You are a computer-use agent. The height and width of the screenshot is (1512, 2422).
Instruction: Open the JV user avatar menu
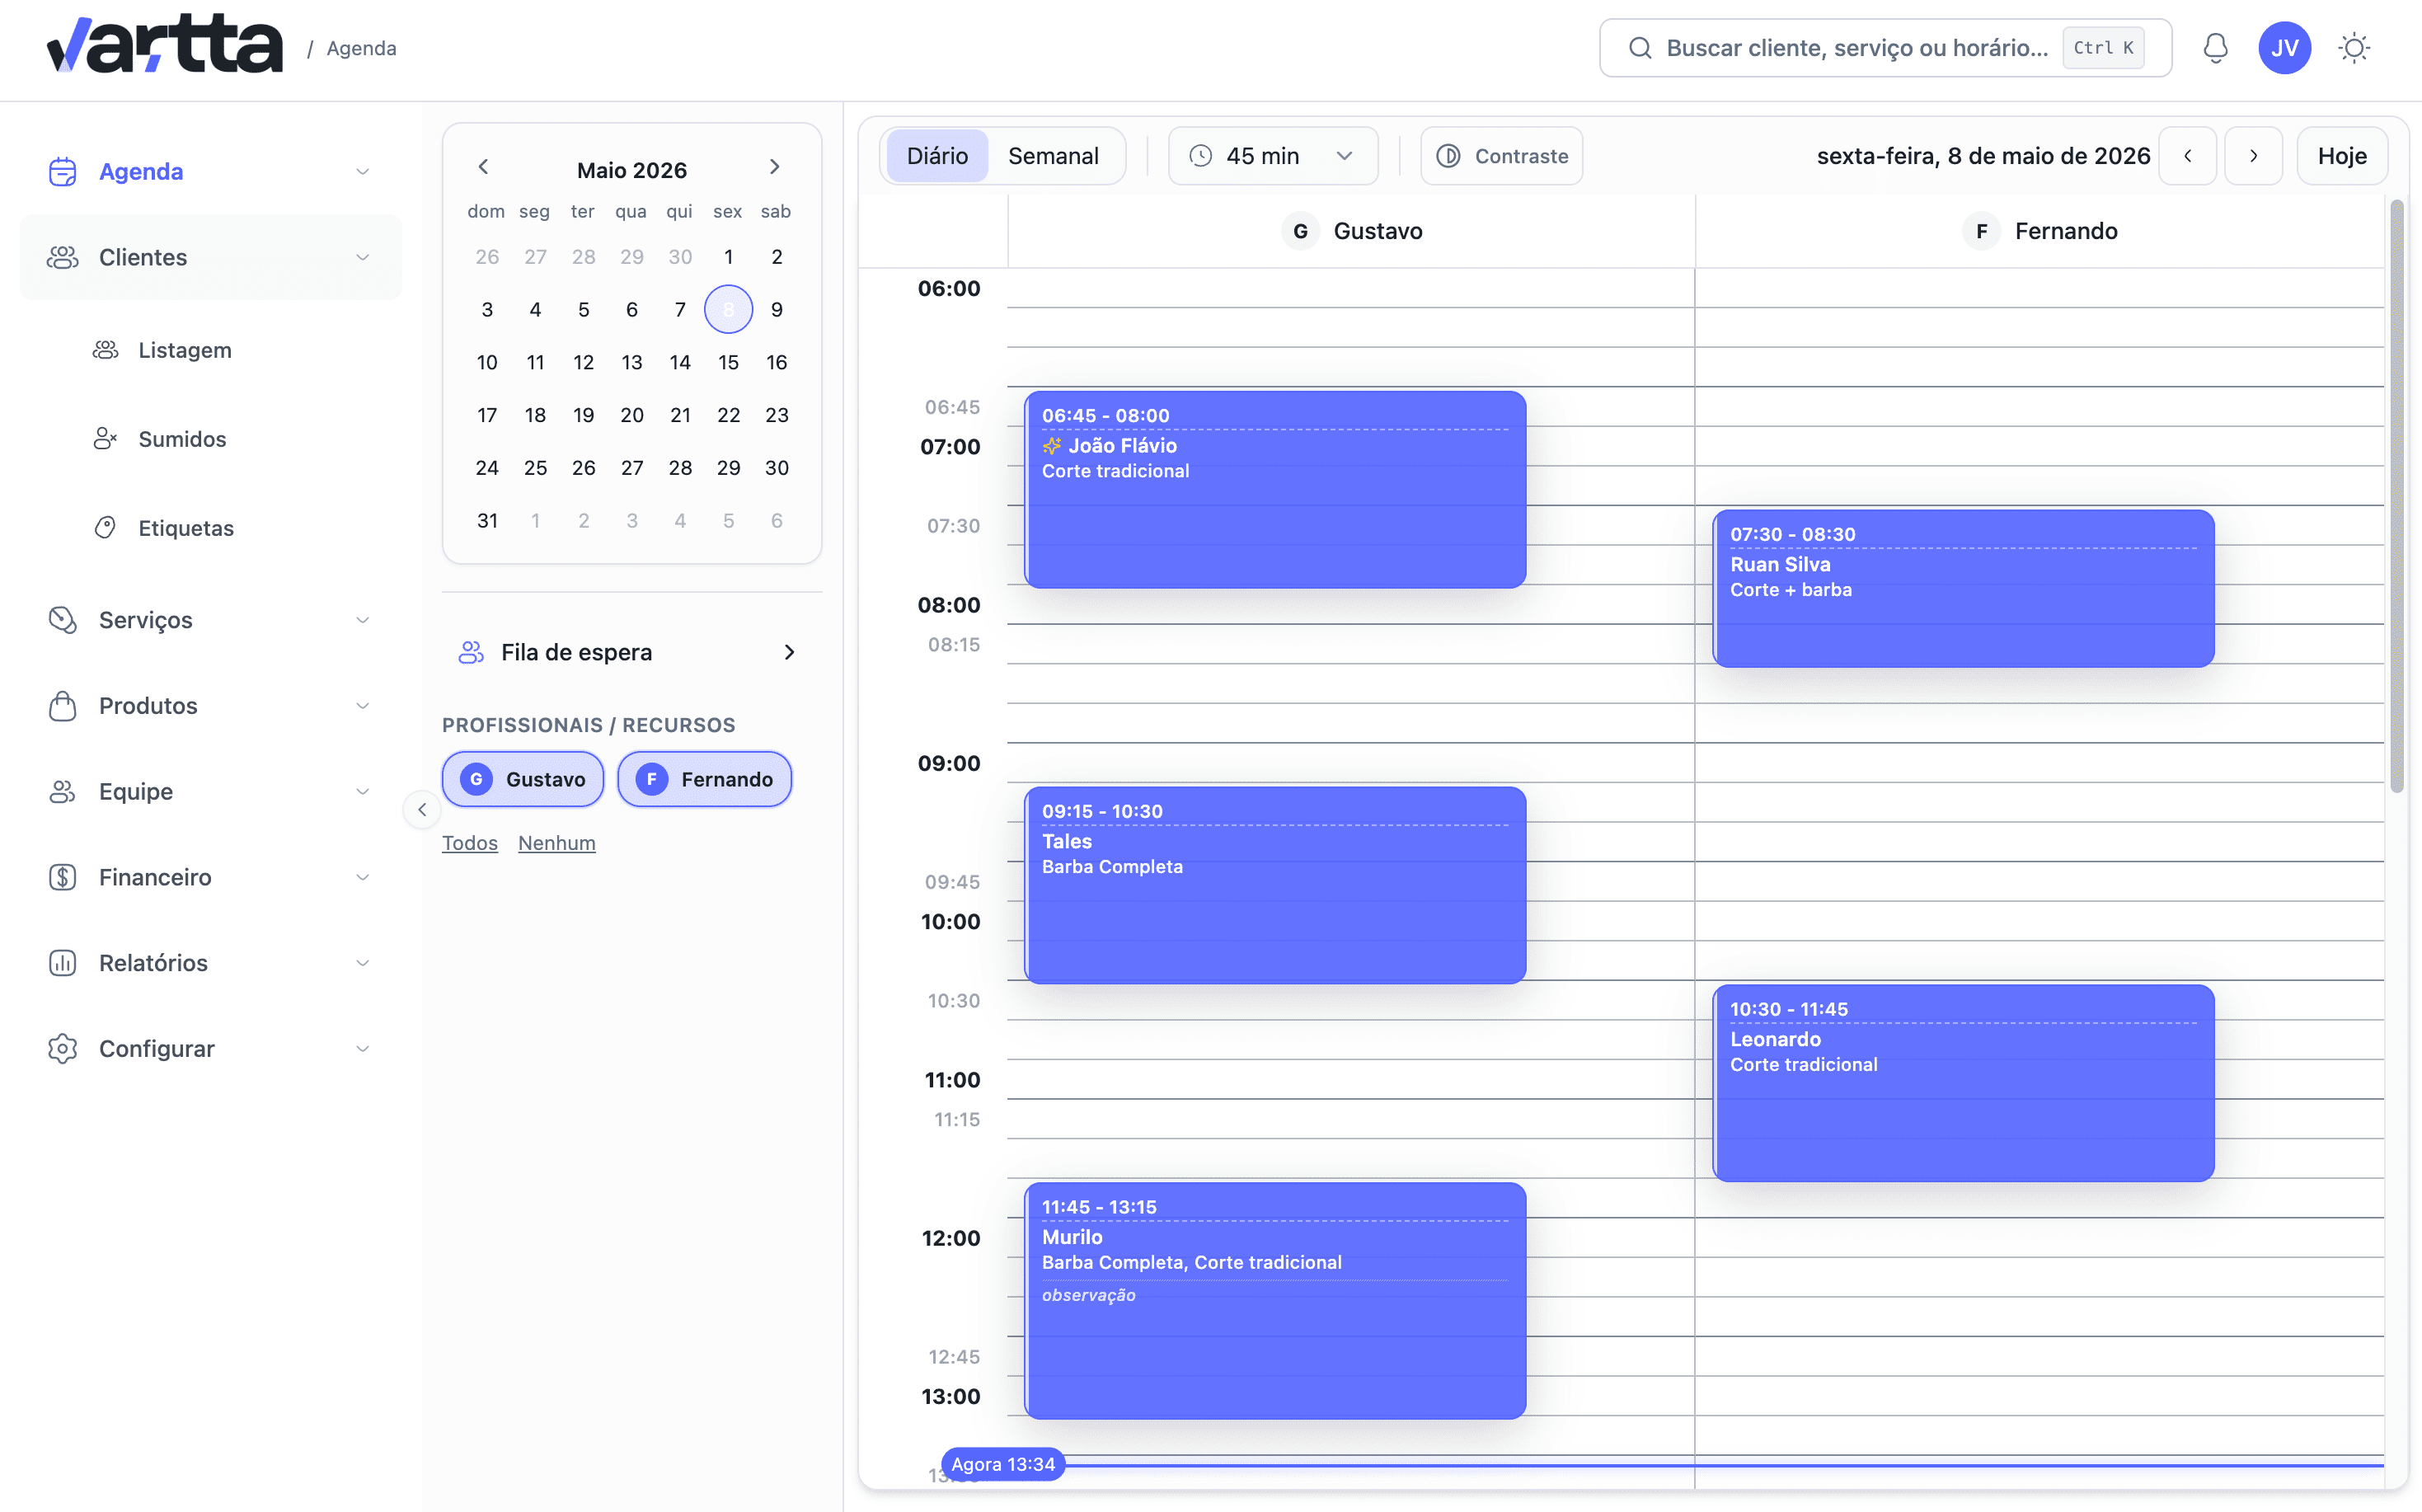click(x=2284, y=48)
